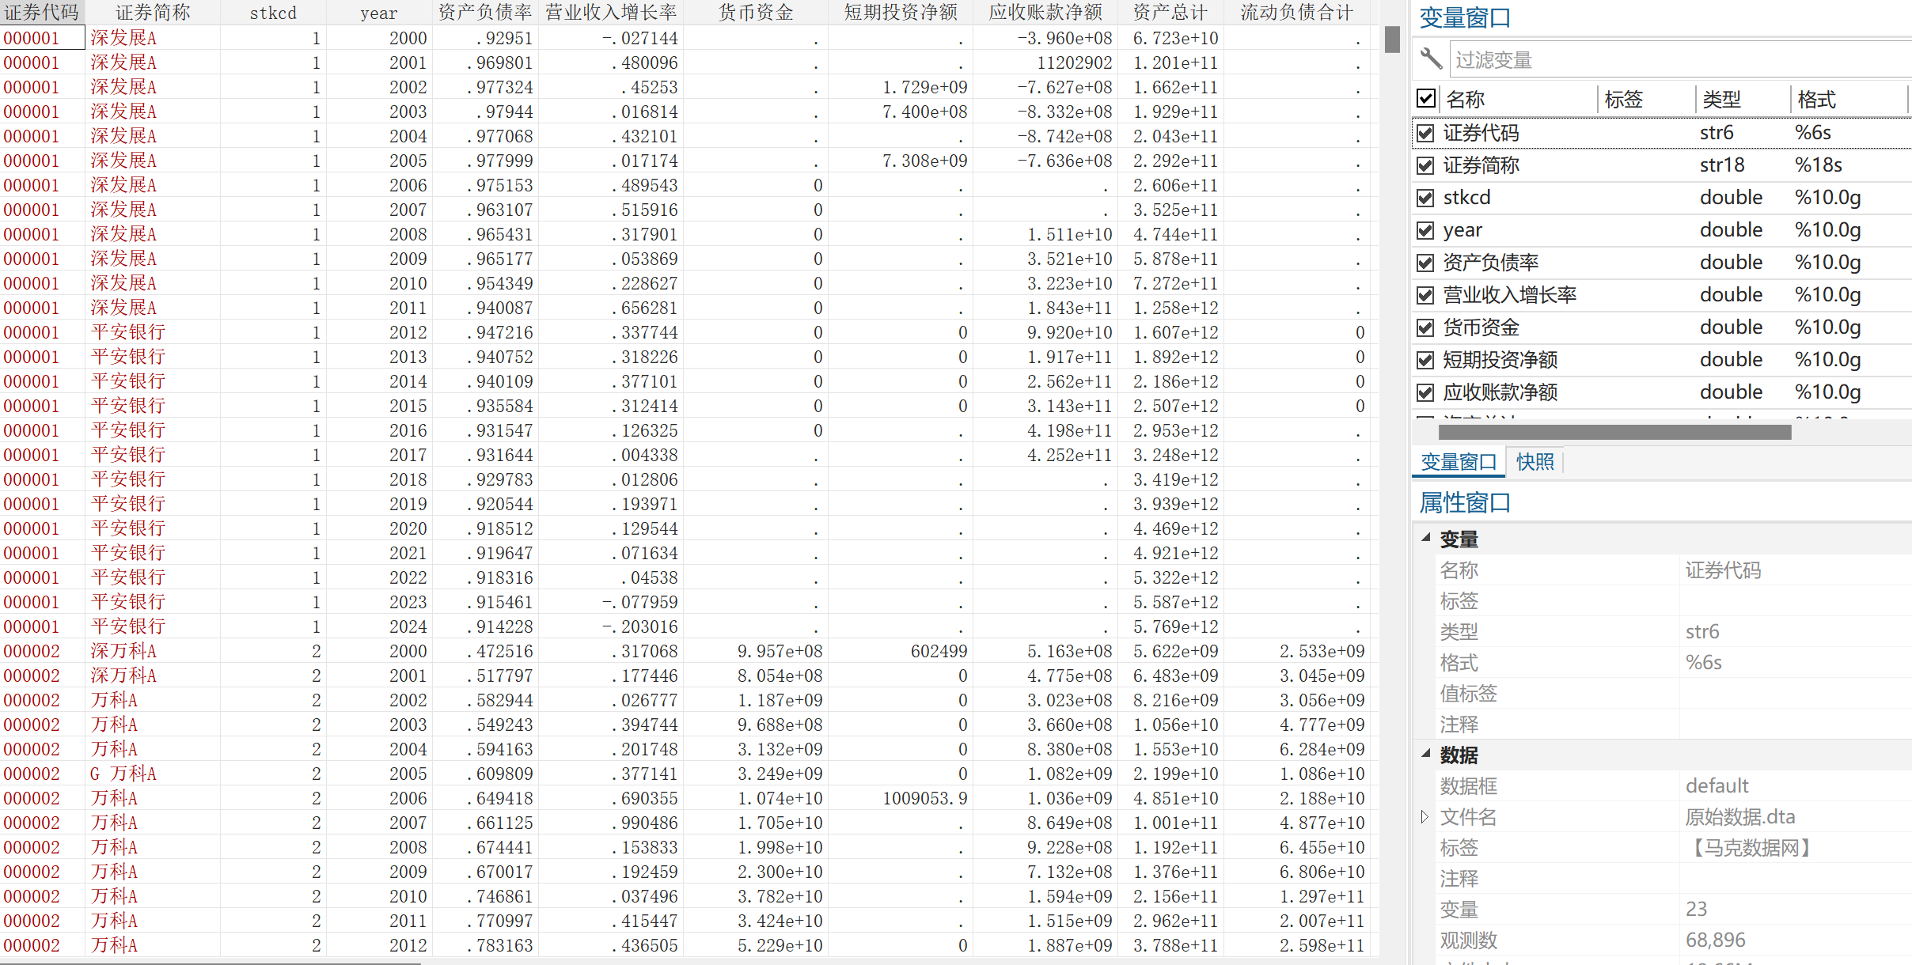The height and width of the screenshot is (965, 1912).
Task: Select the 营业收入增长率 row in the variable list
Action: (x=1509, y=295)
